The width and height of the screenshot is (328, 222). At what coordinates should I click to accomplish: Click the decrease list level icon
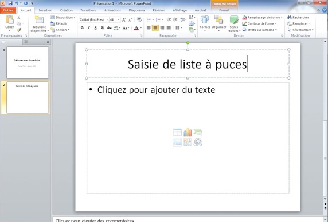[169, 19]
